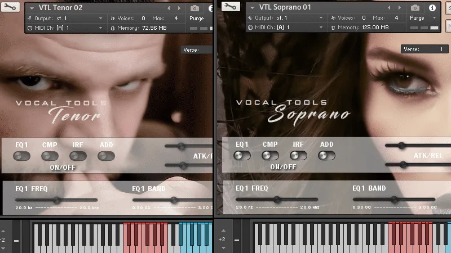The height and width of the screenshot is (253, 451).
Task: Toggle the EQ1 switch on Tenor panel
Action: click(x=21, y=156)
